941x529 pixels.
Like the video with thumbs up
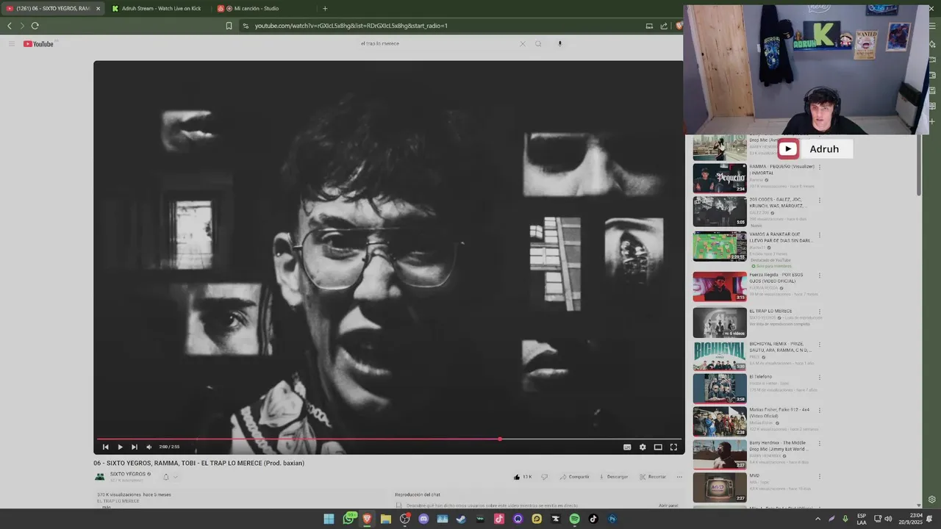pyautogui.click(x=522, y=477)
